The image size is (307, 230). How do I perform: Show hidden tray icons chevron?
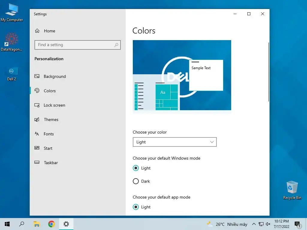[254, 224]
